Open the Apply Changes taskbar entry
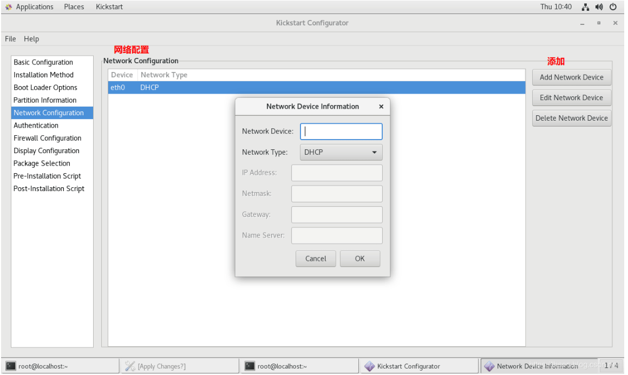This screenshot has height=375, width=628. tap(180, 366)
